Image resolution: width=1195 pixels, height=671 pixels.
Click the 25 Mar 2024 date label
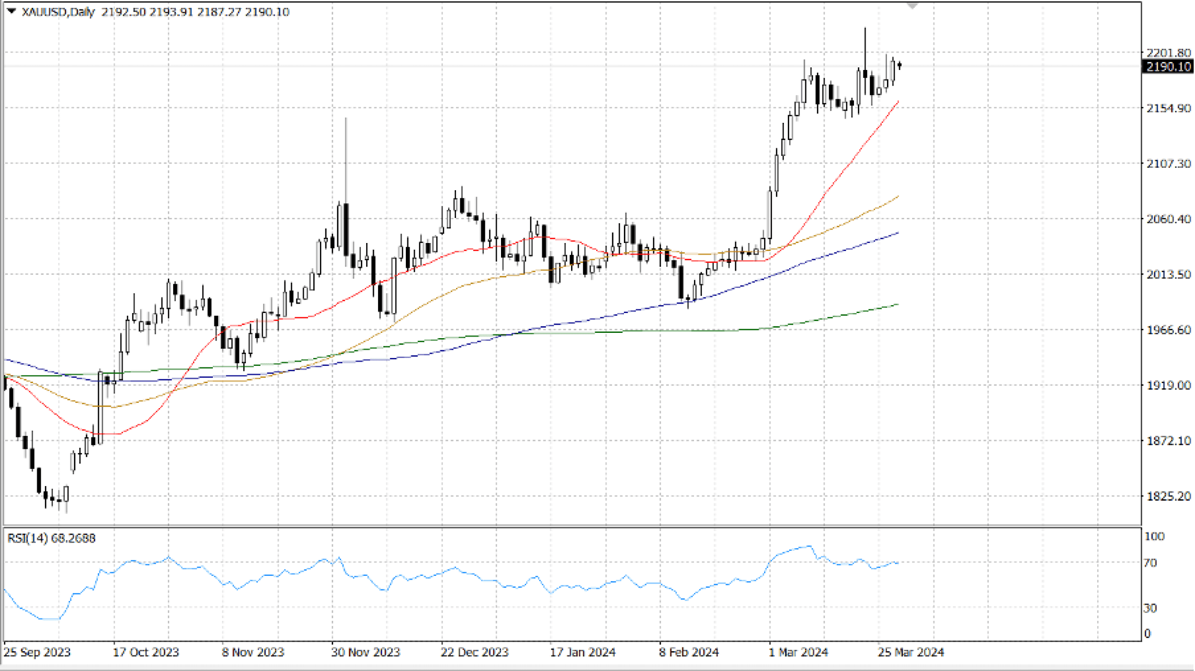[911, 652]
